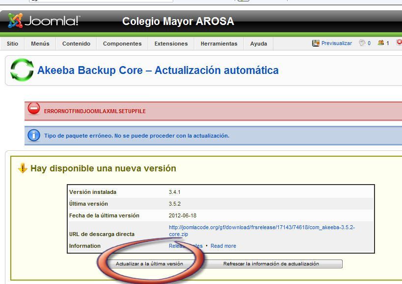Viewport: 402px width, 284px height.
Task: Open the Release notes link
Action: tap(186, 246)
